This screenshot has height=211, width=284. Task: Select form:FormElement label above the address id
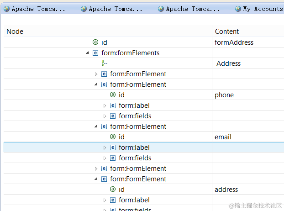click(x=138, y=179)
